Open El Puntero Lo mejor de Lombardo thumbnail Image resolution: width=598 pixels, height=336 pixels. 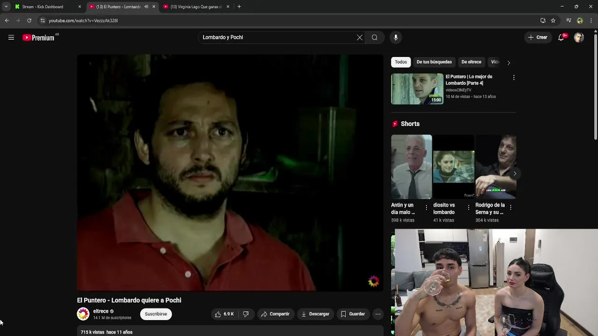417,89
